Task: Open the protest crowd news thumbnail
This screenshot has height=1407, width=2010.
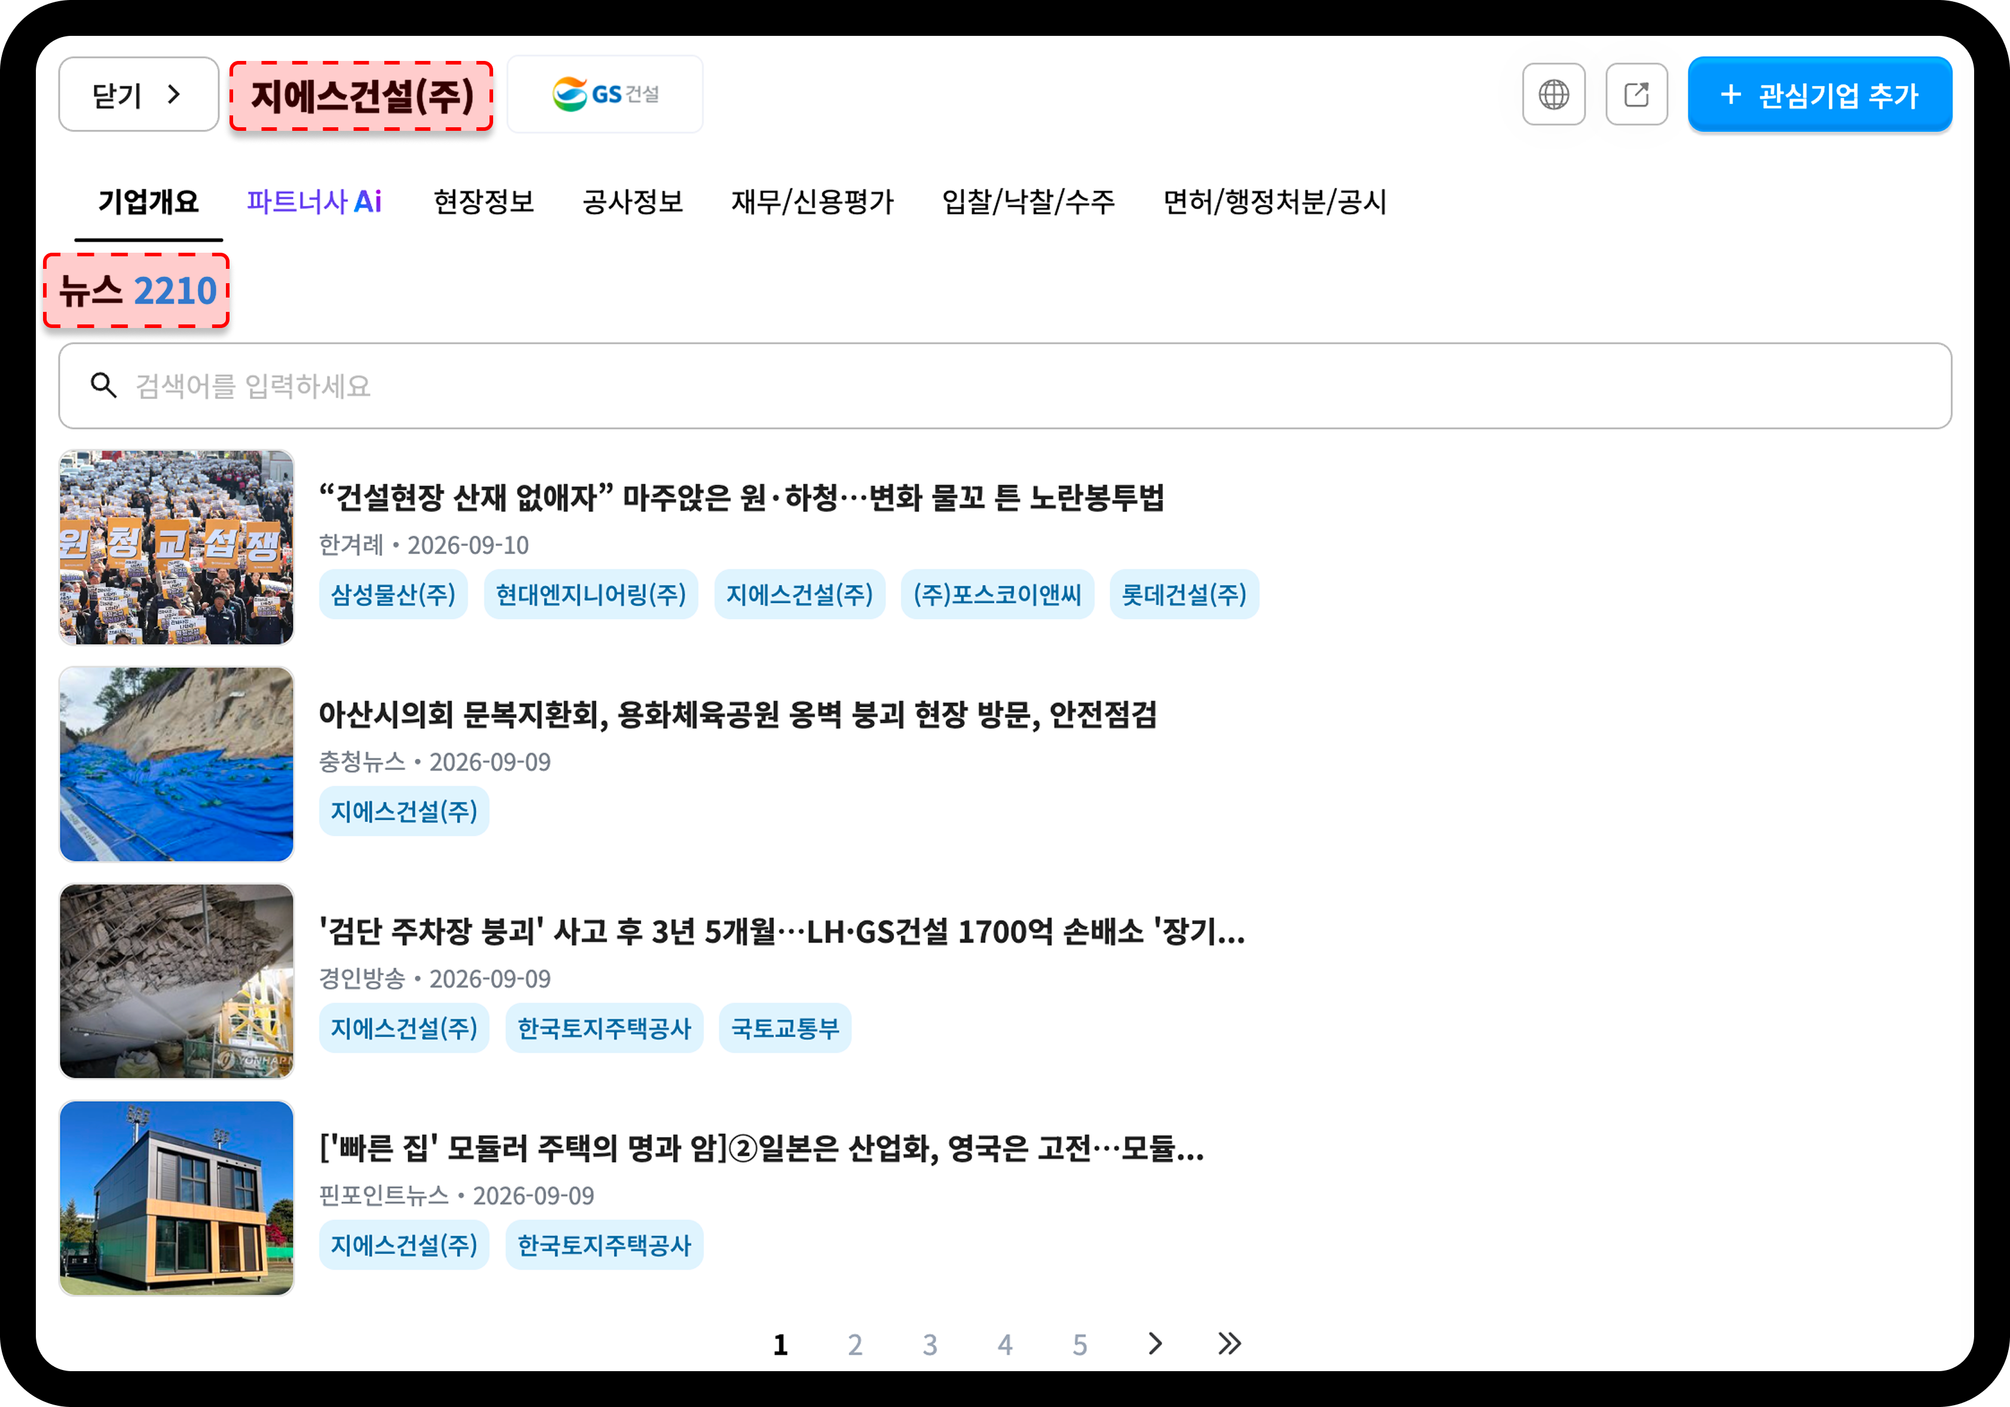Action: [x=176, y=548]
